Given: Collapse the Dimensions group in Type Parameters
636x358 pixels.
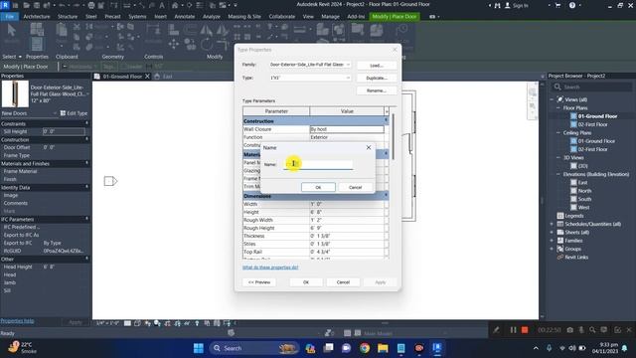Looking at the screenshot, I should coord(386,196).
